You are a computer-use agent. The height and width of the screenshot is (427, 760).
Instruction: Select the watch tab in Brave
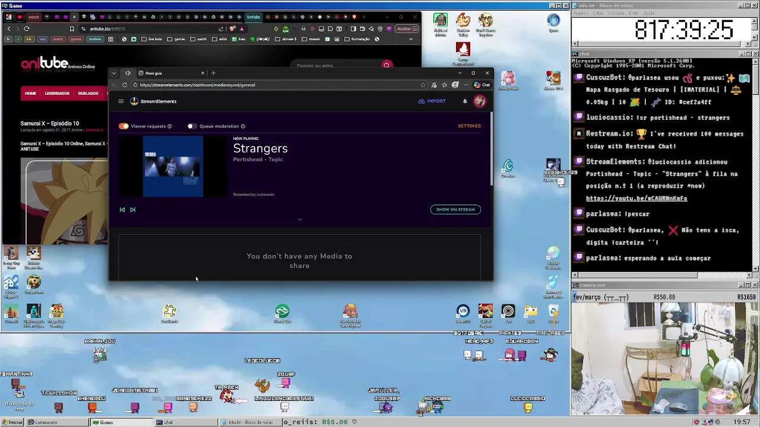[33, 17]
